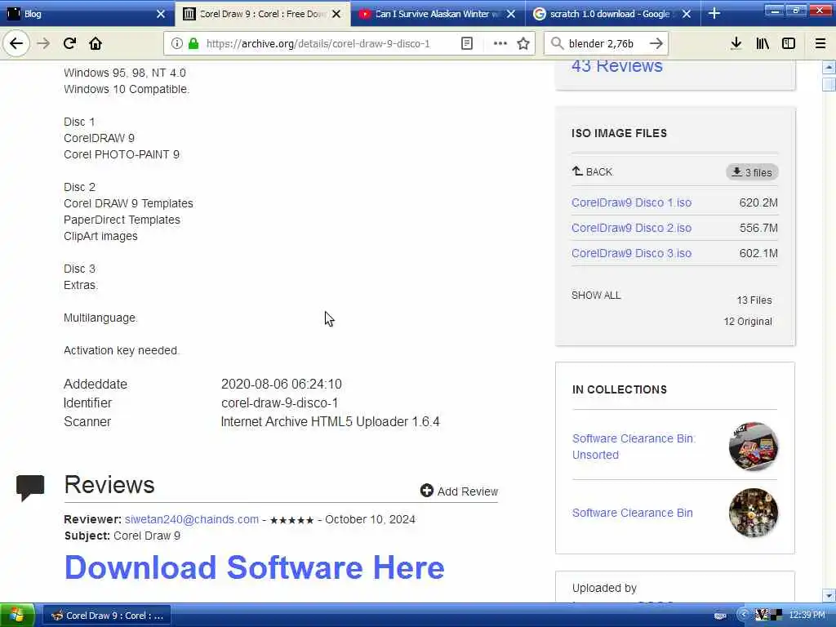
Task: Click the 620.2M file size
Action: coord(758,202)
